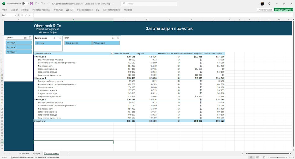Clear the filter on the Тип проекта slicer
The width and height of the screenshot is (295, 159).
pos(59,38)
